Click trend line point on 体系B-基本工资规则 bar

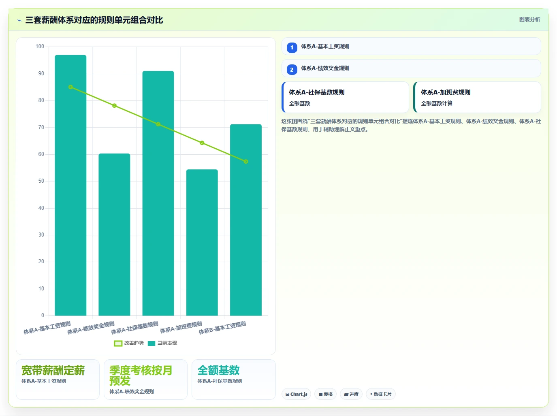tap(246, 162)
